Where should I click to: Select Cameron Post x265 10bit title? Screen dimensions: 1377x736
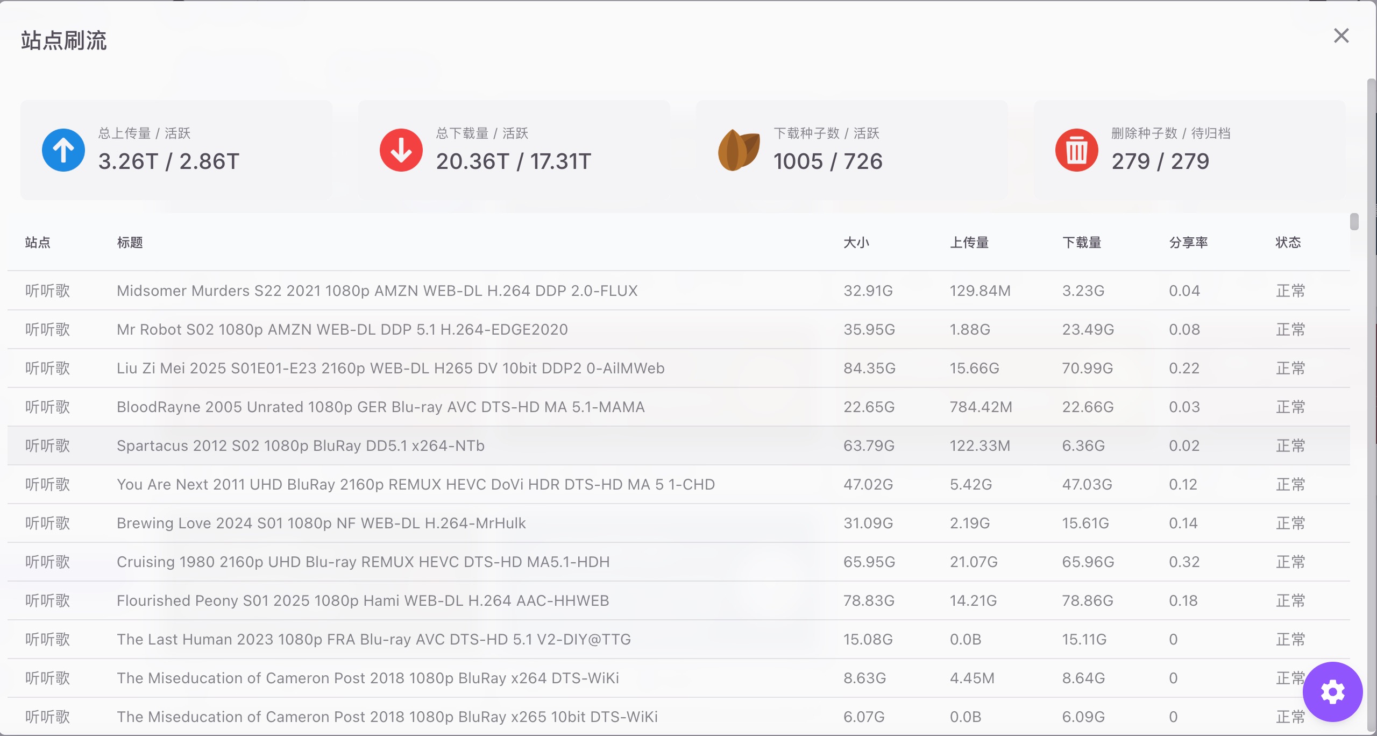[x=387, y=717]
